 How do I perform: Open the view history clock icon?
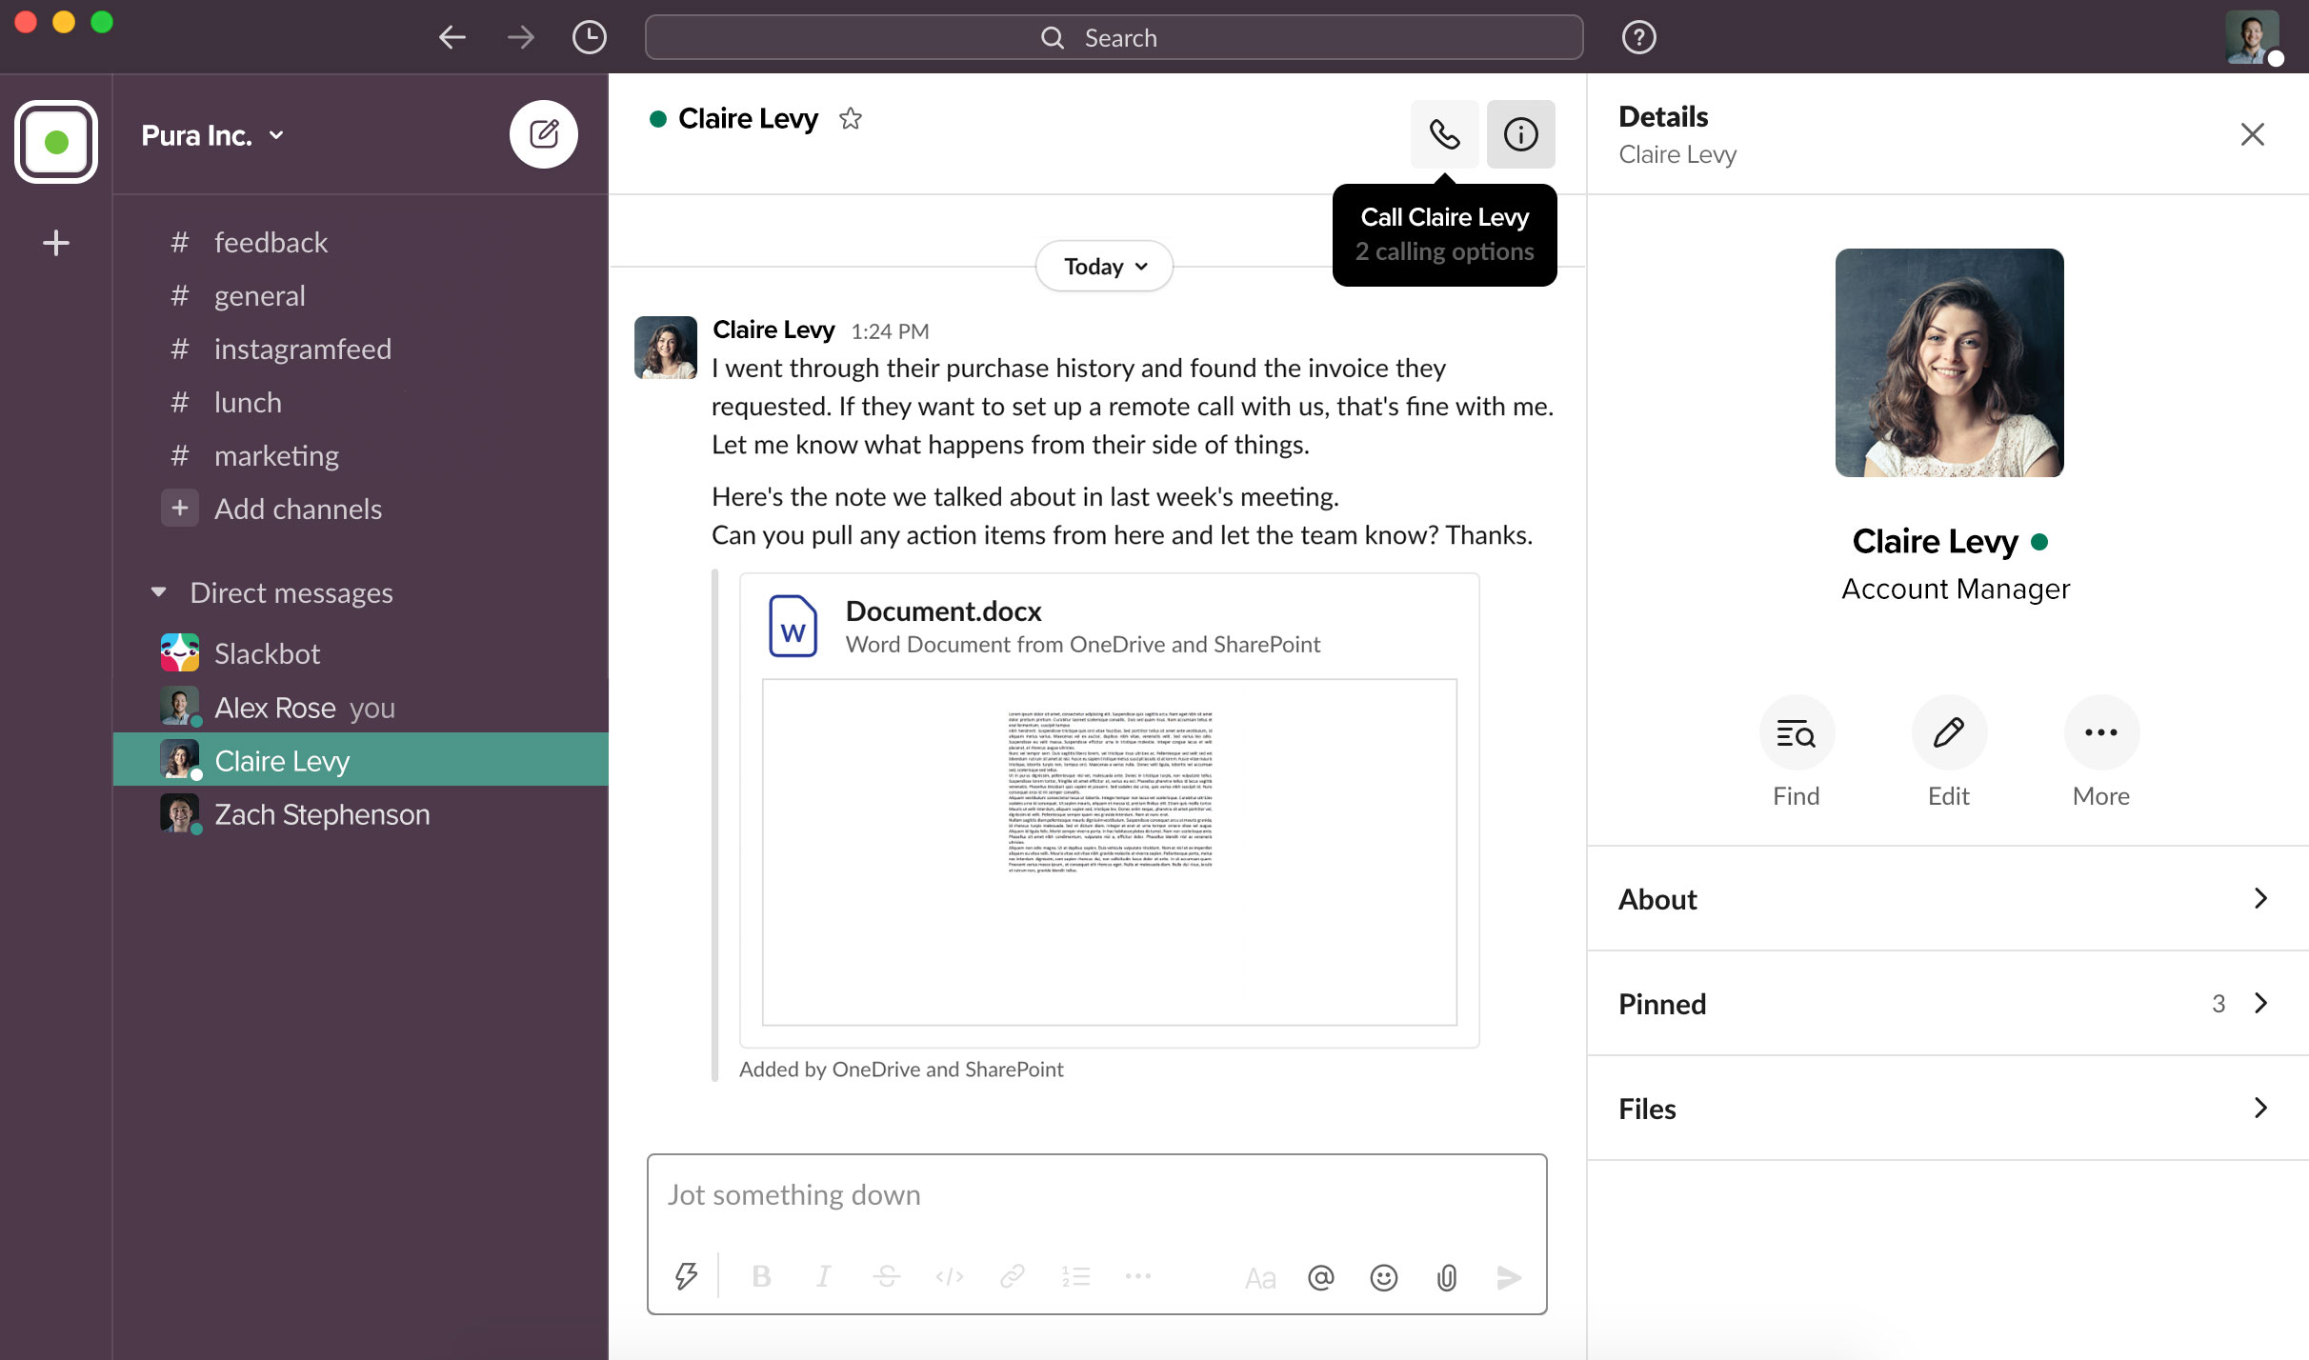(589, 36)
